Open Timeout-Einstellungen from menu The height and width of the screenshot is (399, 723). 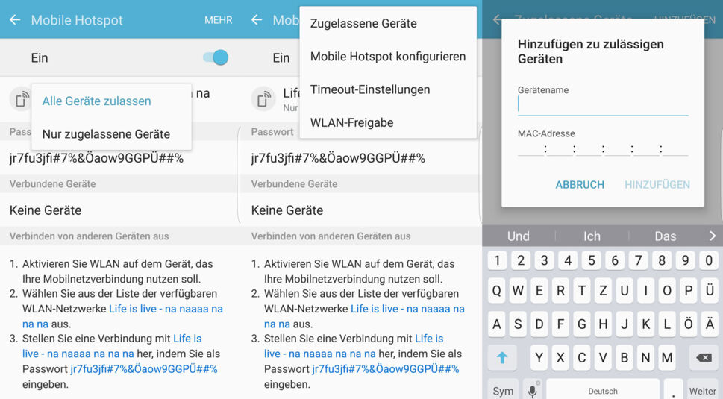(370, 89)
